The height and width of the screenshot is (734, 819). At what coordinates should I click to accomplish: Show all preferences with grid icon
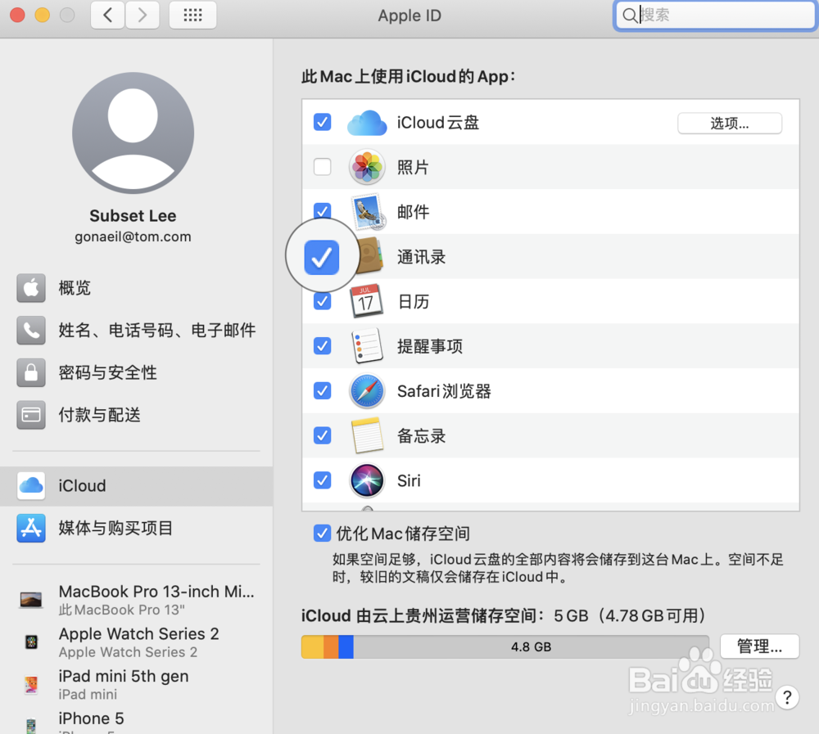(x=192, y=16)
